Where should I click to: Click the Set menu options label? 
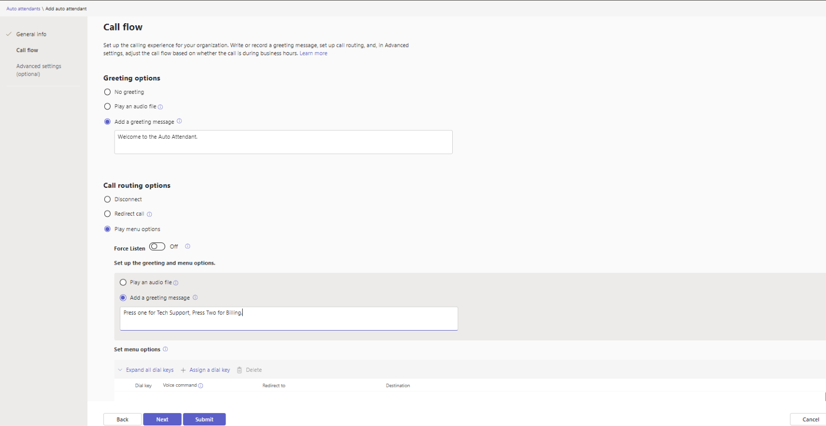[137, 349]
